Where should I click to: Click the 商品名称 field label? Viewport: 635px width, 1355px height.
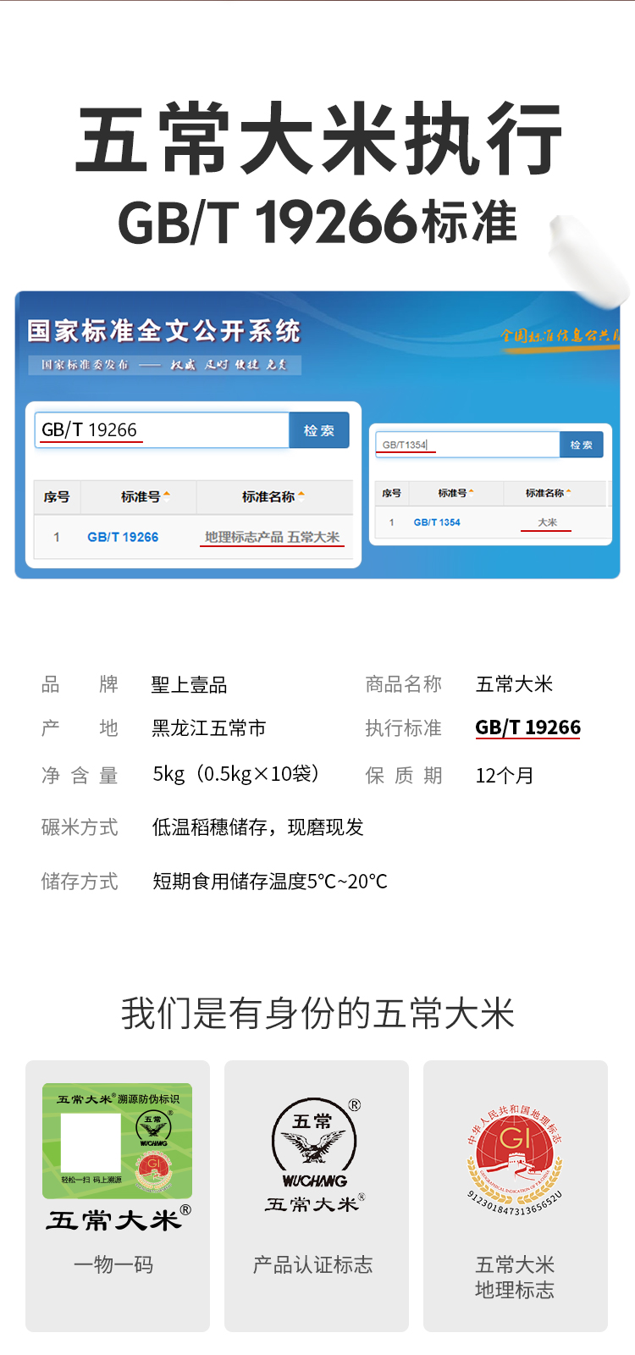(404, 684)
